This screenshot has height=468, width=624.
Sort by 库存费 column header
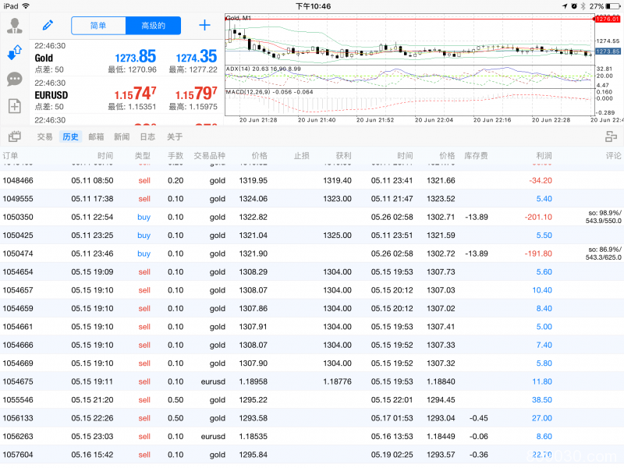pos(476,155)
